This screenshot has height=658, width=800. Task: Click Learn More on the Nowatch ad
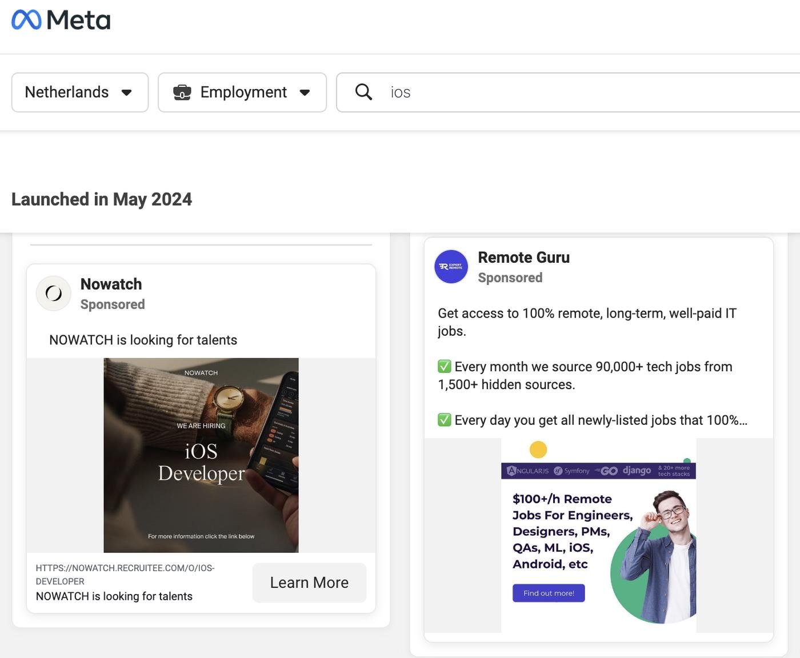(x=309, y=583)
